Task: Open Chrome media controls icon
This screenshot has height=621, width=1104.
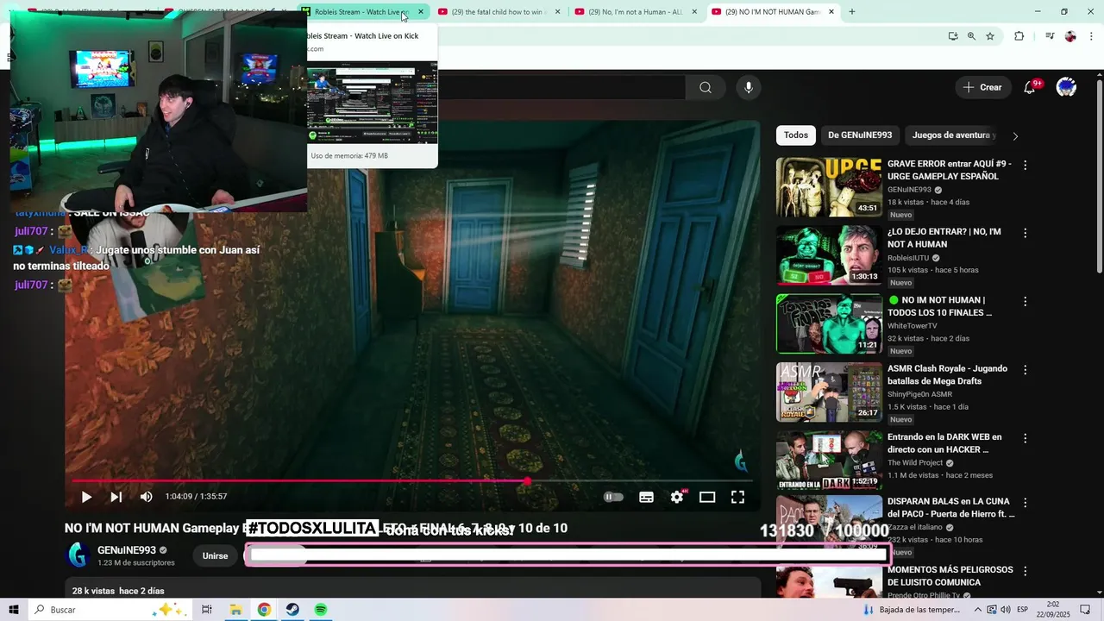Action: pos(1050,36)
